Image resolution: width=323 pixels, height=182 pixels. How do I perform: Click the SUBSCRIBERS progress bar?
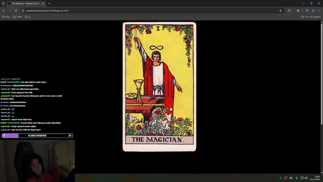tap(37, 136)
